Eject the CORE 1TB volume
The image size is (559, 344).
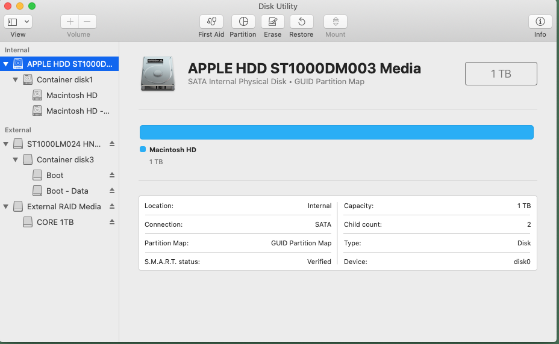(112, 222)
